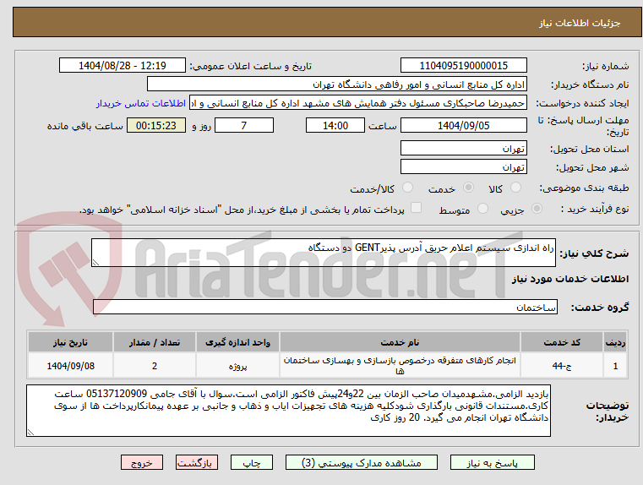Click the چاپ print button
Viewport: 643px width, 485px height.
(x=252, y=462)
